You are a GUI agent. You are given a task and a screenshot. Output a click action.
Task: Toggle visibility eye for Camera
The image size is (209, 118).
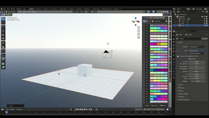coord(204,19)
